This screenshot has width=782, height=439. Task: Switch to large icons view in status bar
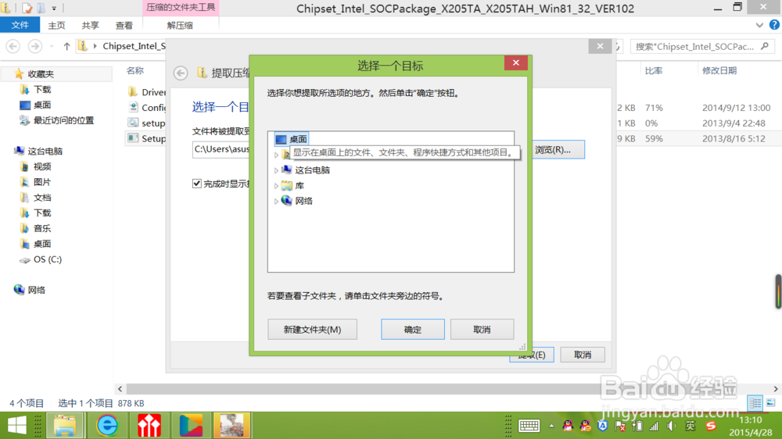click(x=770, y=402)
